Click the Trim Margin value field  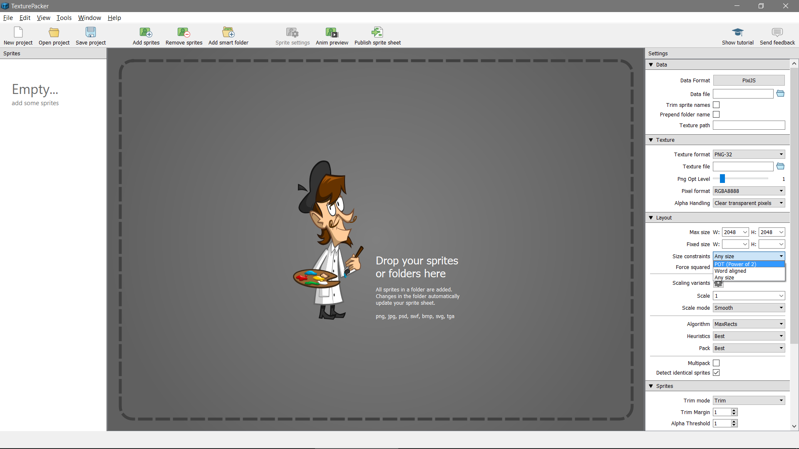click(x=722, y=412)
